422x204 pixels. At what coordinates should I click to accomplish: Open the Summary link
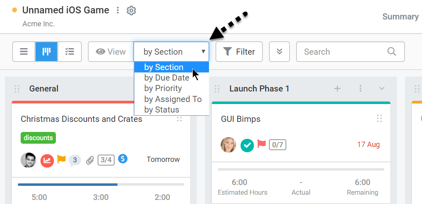click(x=401, y=17)
